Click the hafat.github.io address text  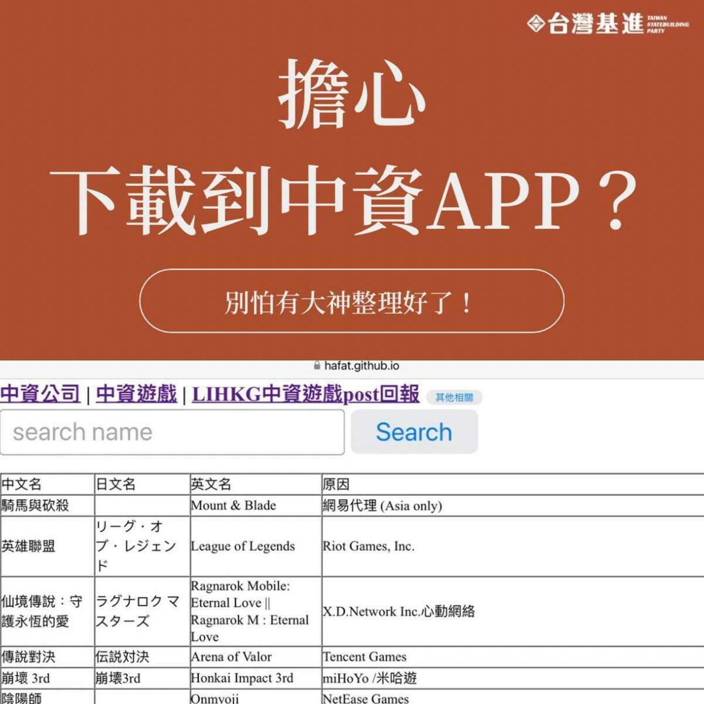(x=361, y=366)
